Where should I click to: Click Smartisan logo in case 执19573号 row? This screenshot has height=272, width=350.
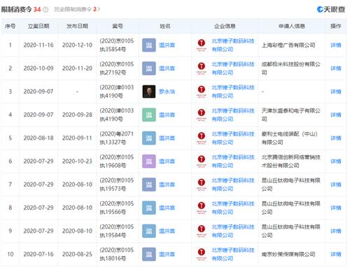(202, 185)
